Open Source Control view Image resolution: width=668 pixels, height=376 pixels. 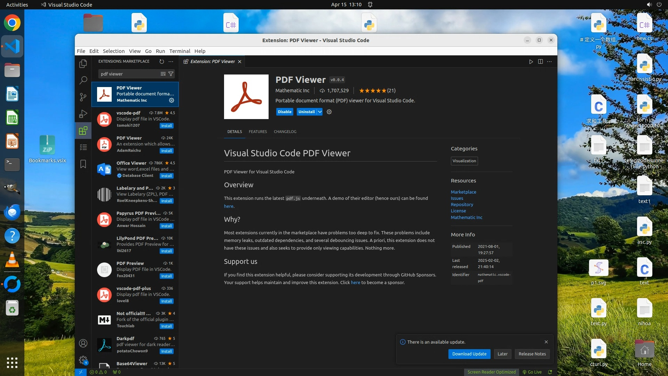83,97
